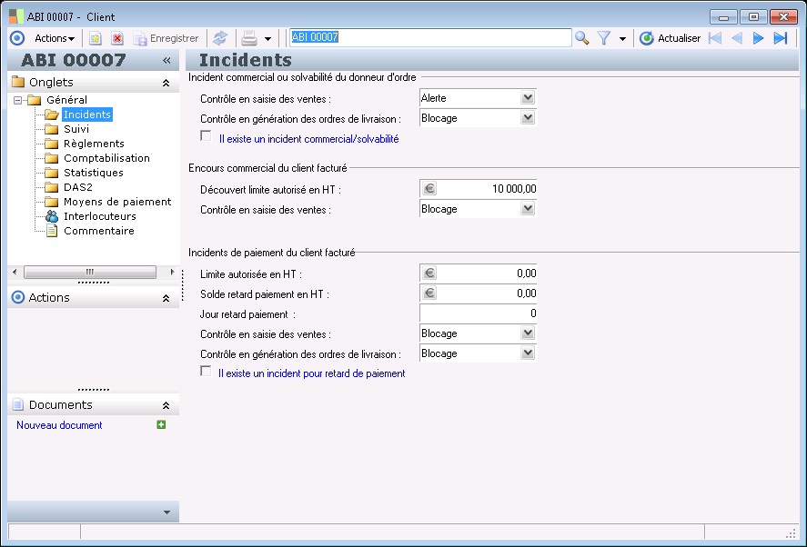Click the Documents panel page icon
The width and height of the screenshot is (807, 547).
click(x=18, y=404)
